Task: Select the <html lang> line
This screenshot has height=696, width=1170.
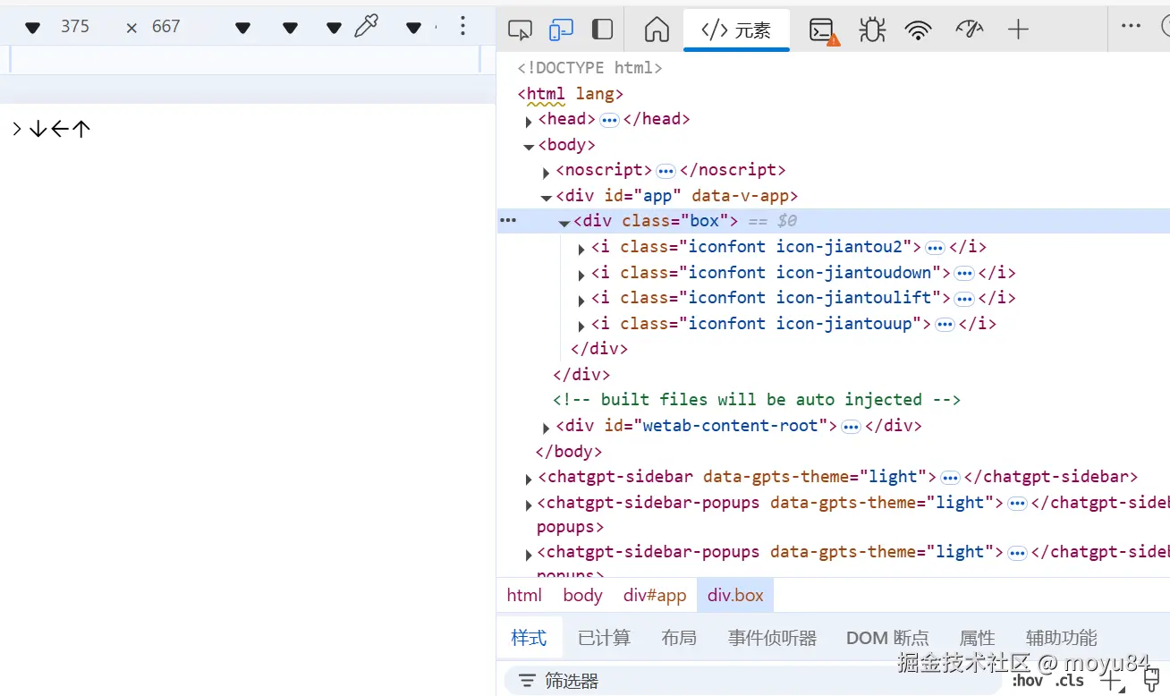Action: (x=570, y=94)
